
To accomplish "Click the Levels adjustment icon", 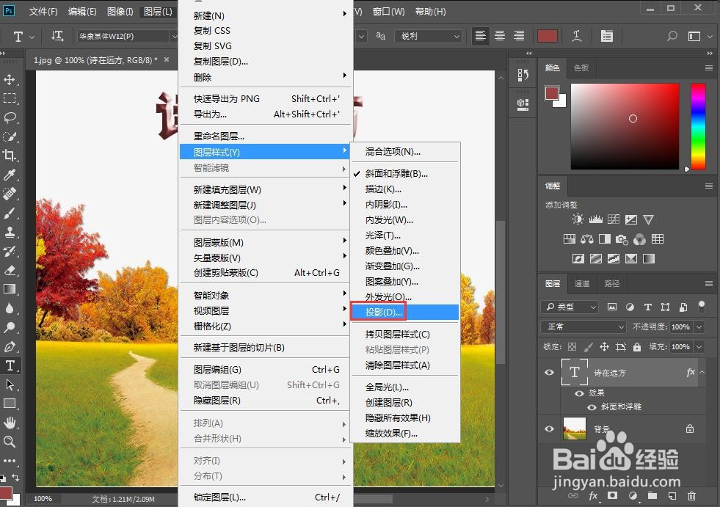I will coord(595,219).
